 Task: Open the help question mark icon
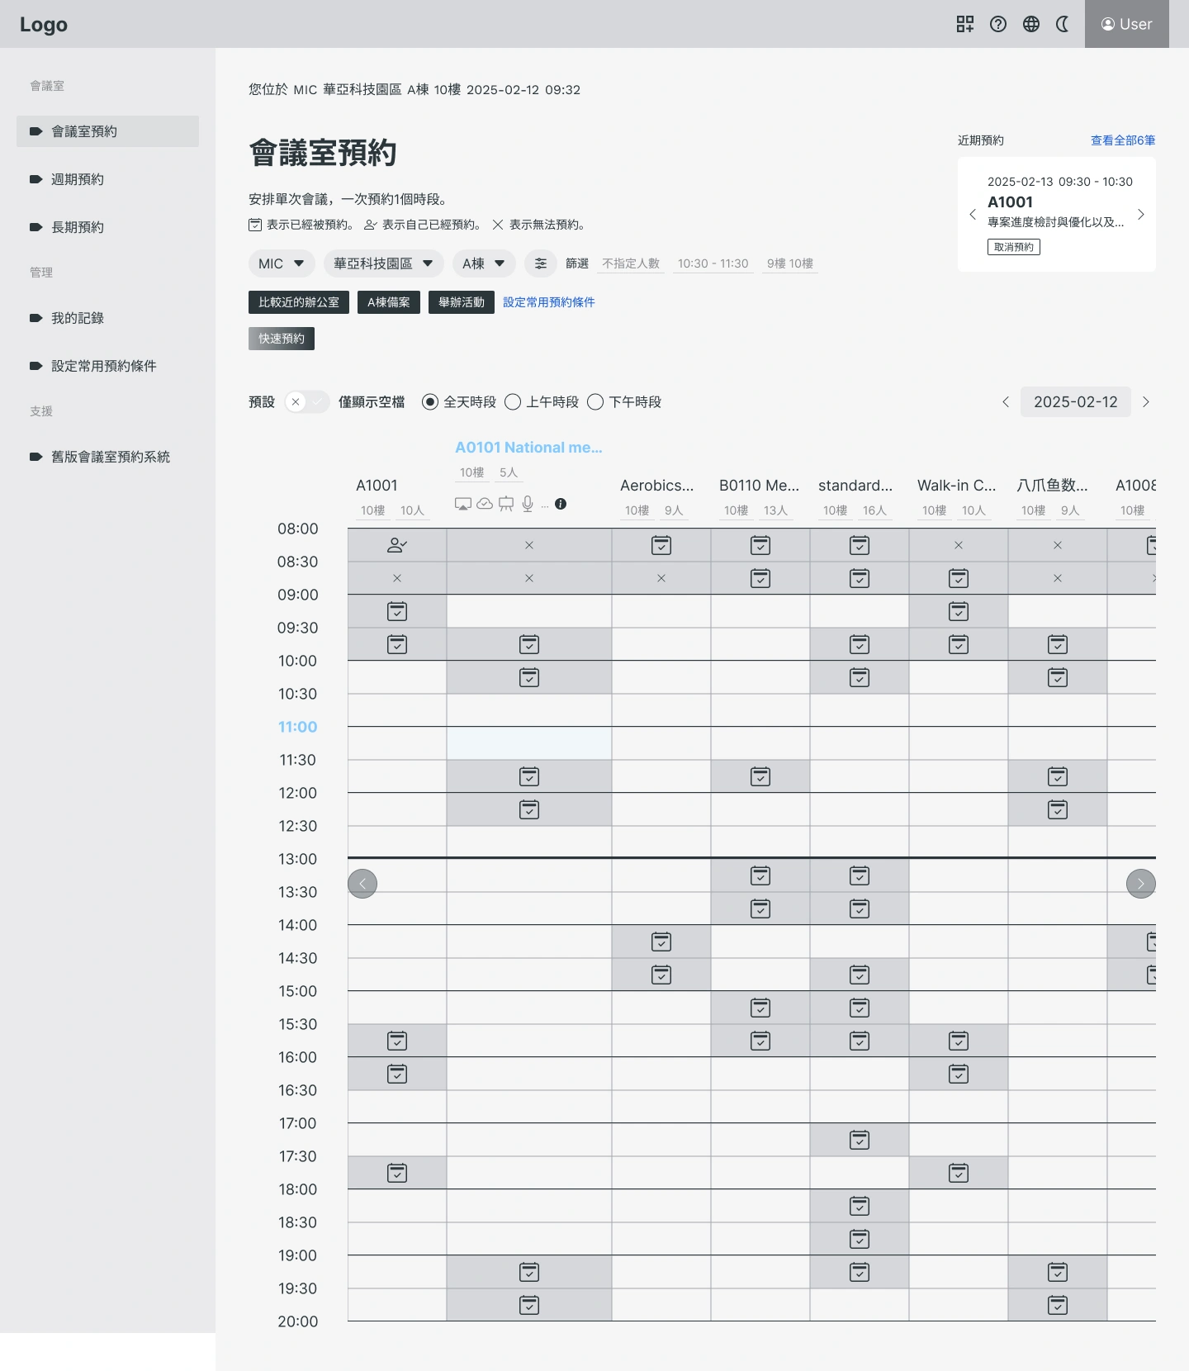(997, 24)
